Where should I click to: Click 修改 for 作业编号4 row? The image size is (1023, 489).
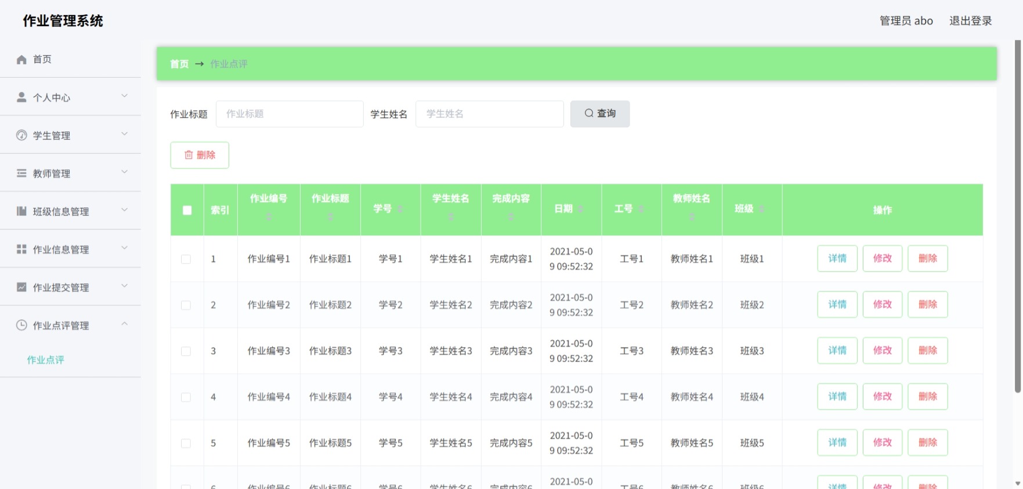(x=883, y=396)
